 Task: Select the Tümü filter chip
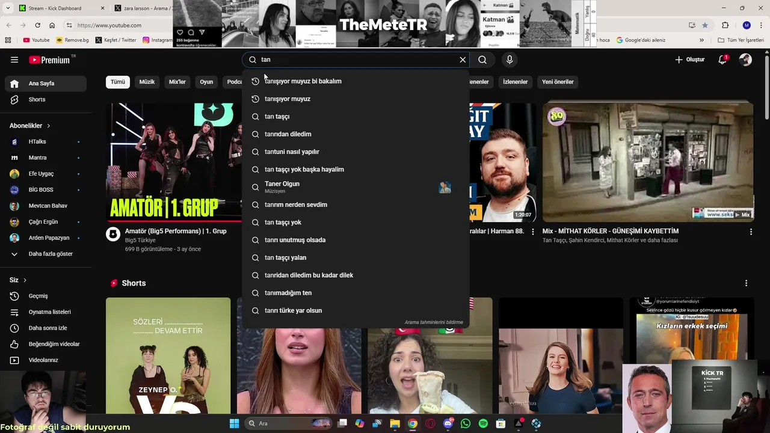click(x=118, y=82)
